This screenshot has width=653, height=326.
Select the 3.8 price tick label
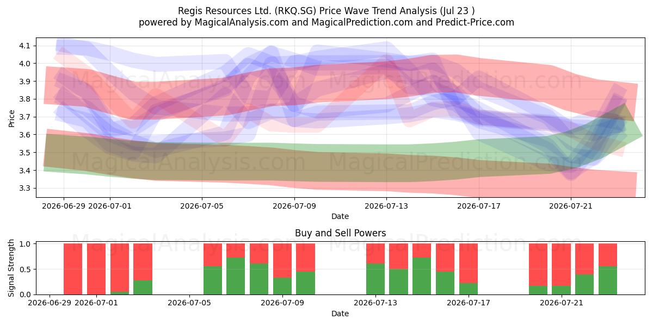click(26, 99)
